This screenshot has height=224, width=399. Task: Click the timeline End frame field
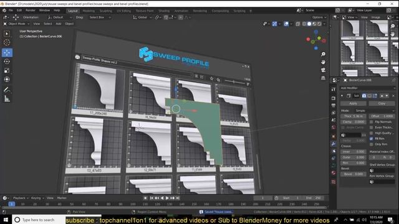314,198
